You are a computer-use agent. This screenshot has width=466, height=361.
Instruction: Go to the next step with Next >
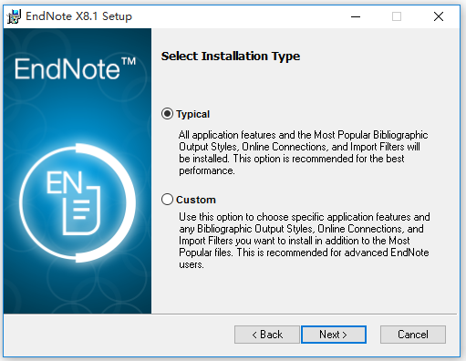point(334,335)
